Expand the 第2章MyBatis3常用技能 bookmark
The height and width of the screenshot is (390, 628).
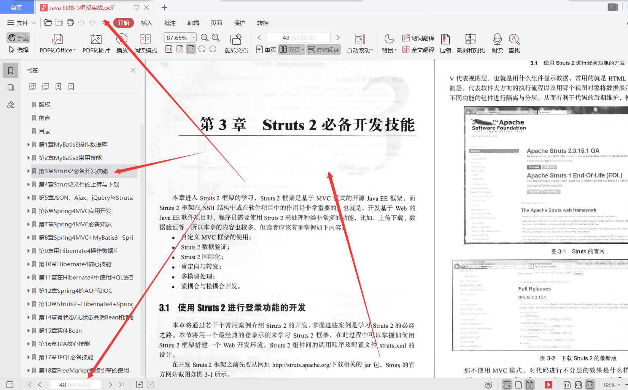click(x=29, y=158)
